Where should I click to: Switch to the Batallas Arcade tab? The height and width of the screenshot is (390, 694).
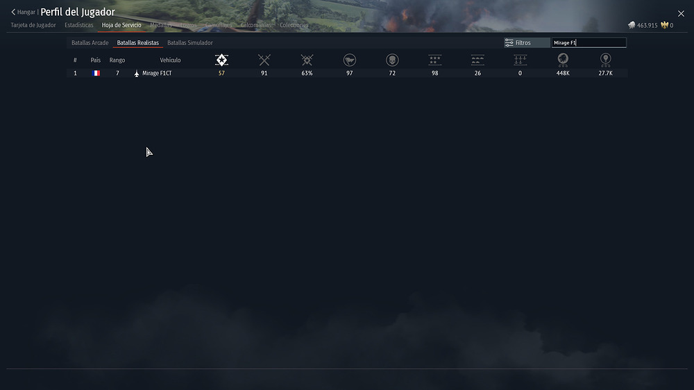click(90, 42)
